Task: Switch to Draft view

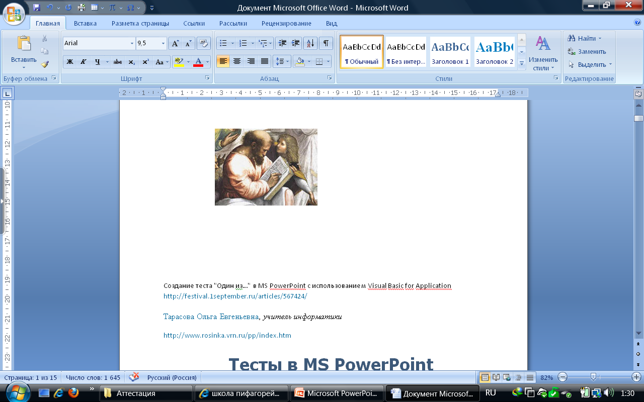Action: pos(530,377)
